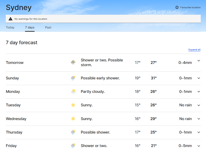Click the Favourite location label
This screenshot has height=153, width=206.
tap(190, 7)
